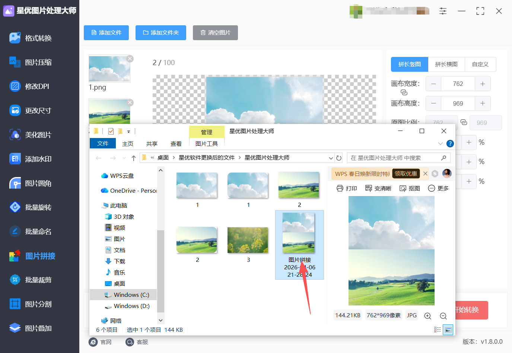Click the 抠图 cutout tool in preview pane
The image size is (512, 353).
(410, 188)
